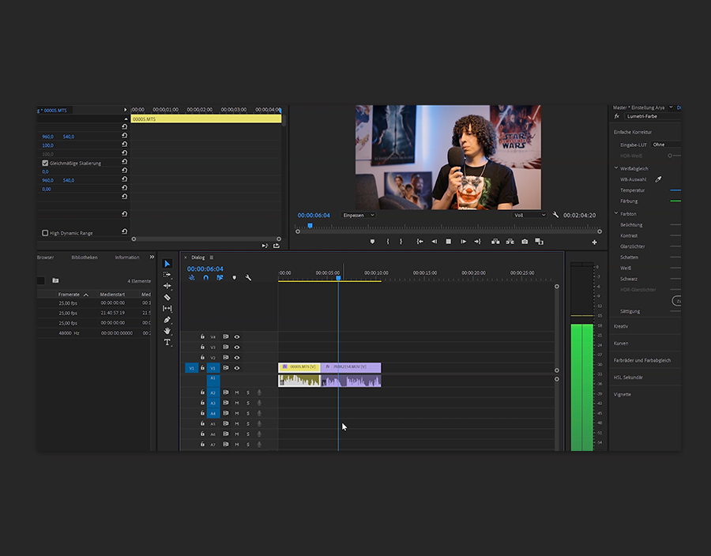The image size is (711, 556).
Task: Click the Add Marker icon in Program Monitor
Action: (x=372, y=242)
